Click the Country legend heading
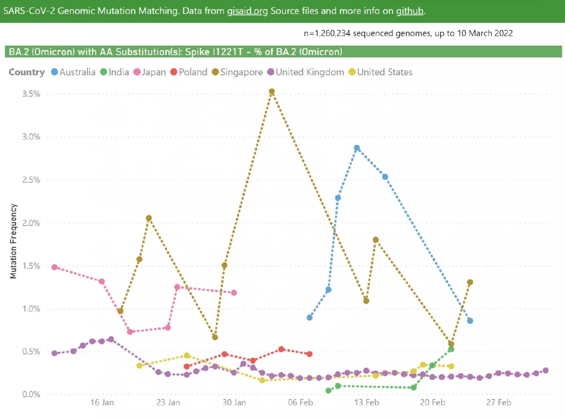The image size is (565, 419). pos(26,73)
